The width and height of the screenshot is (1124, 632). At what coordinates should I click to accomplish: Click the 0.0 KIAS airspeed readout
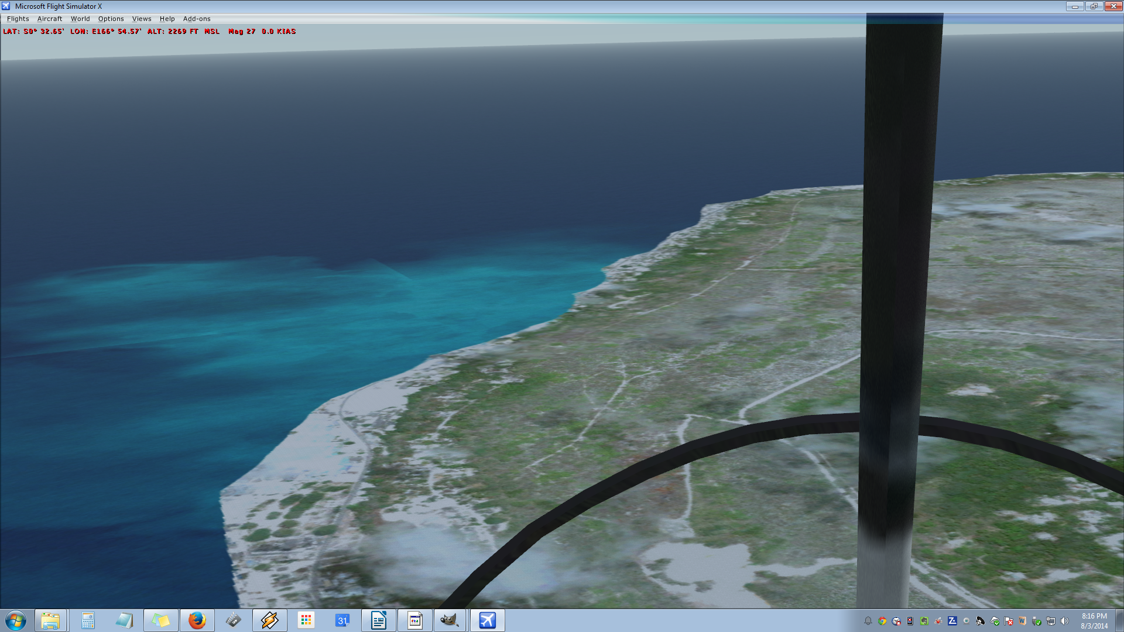[279, 32]
